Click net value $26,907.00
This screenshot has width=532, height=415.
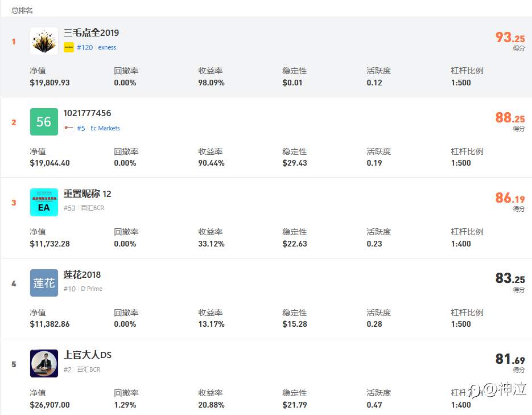(50, 405)
